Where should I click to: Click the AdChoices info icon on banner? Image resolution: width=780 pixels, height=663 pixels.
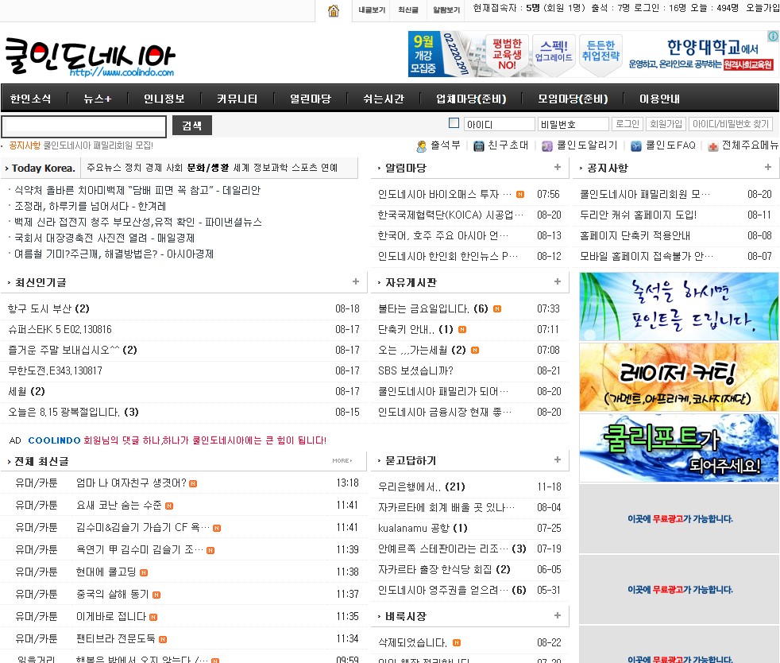[773, 36]
